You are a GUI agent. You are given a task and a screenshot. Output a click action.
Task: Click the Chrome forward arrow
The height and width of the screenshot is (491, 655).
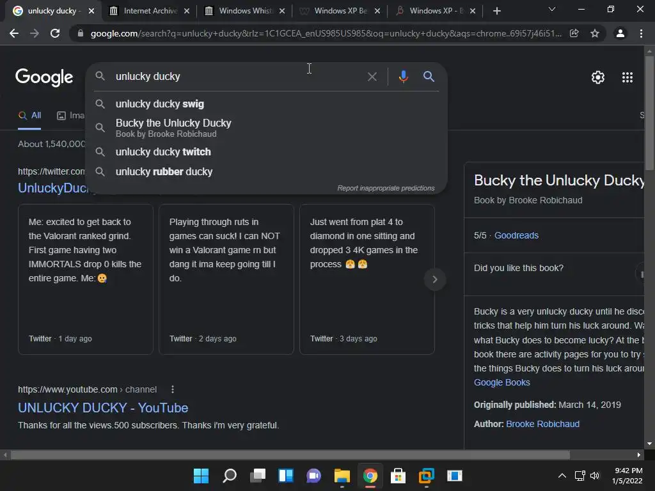(x=35, y=33)
